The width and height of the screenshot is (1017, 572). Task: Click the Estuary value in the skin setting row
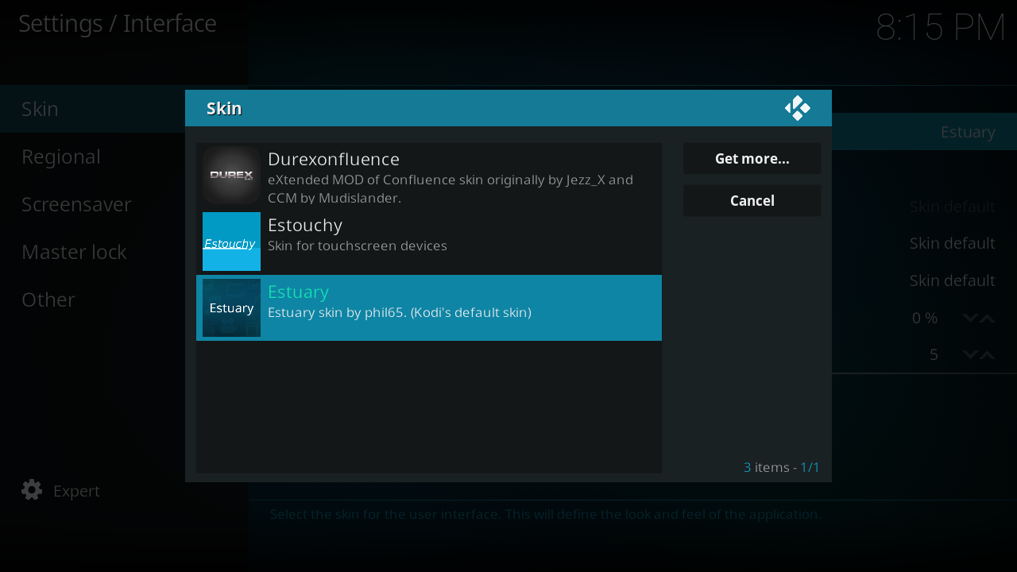[x=968, y=132]
